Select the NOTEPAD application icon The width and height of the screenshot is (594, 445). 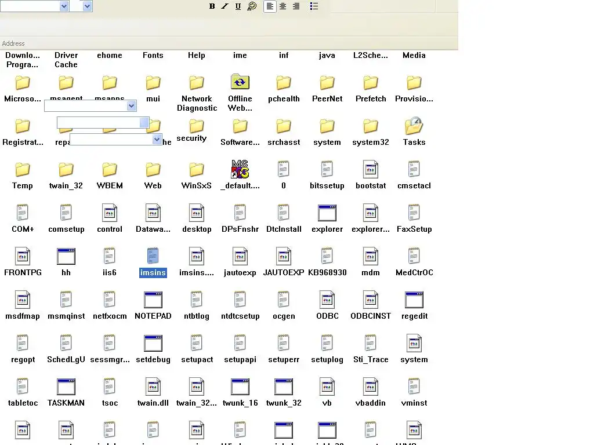click(153, 300)
